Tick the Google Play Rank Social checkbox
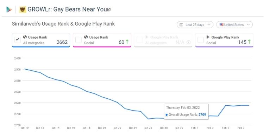This screenshot has height=140, width=264. (201, 40)
